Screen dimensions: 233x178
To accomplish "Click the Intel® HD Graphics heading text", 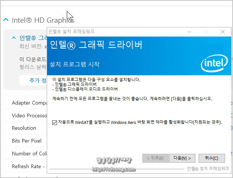I will [x=43, y=20].
